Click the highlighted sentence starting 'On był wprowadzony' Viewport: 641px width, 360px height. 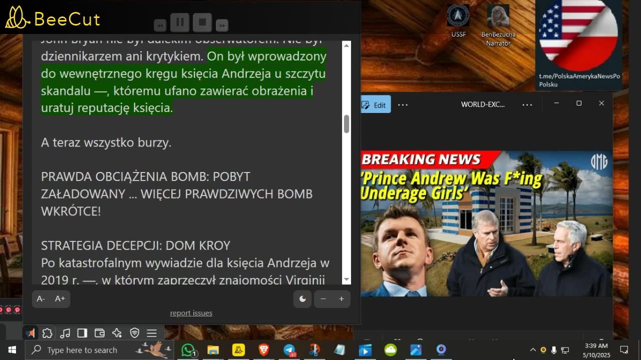[x=183, y=82]
